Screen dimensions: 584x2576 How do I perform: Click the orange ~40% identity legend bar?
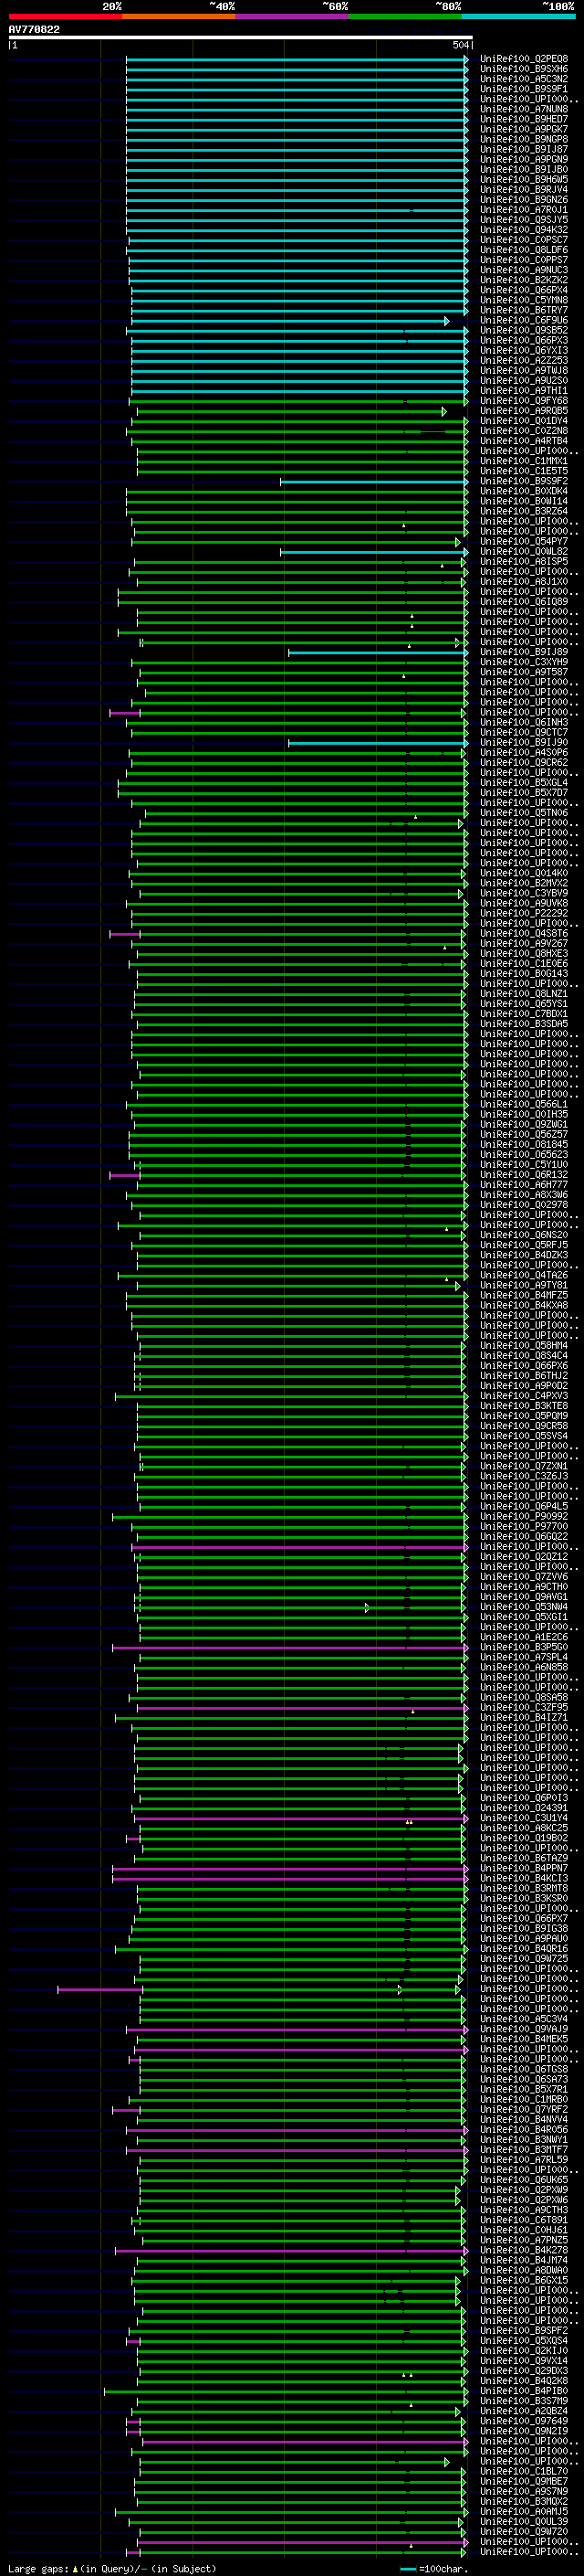[x=179, y=16]
